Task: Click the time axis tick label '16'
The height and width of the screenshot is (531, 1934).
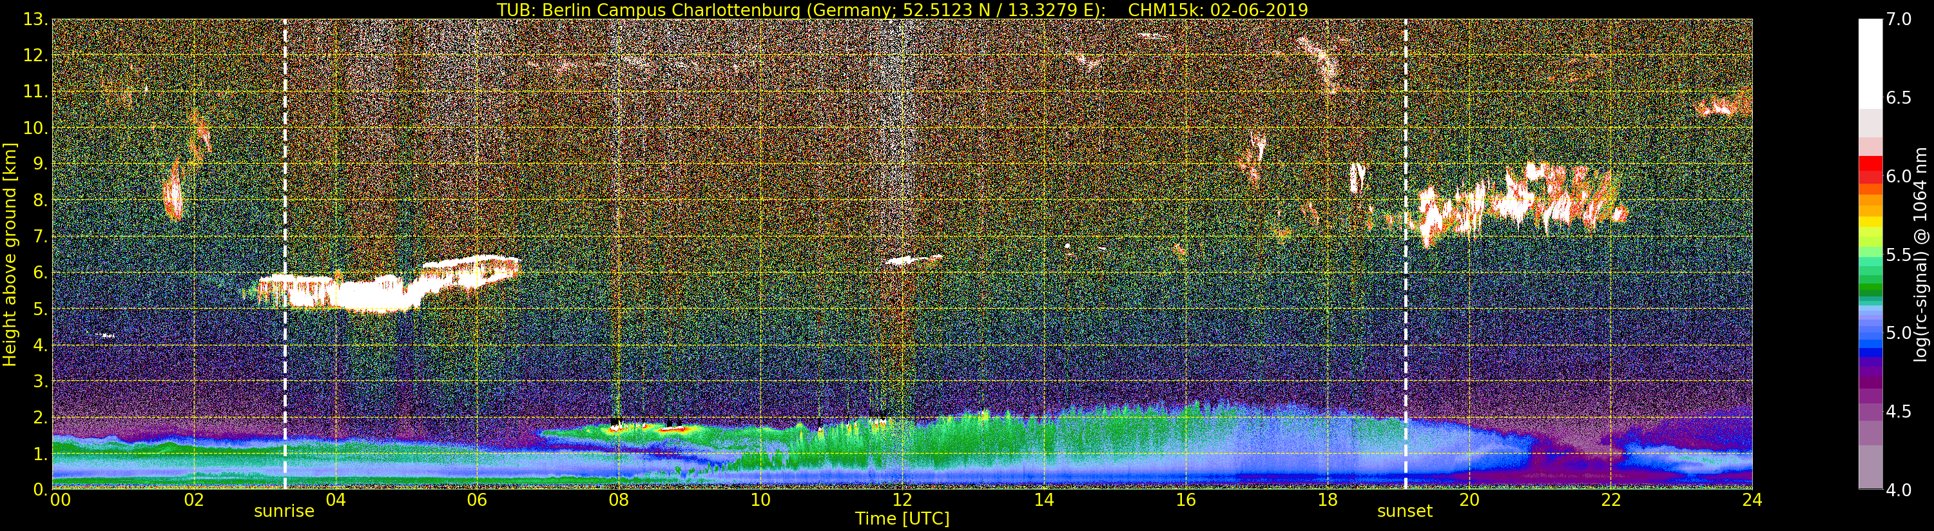Action: click(x=1186, y=500)
